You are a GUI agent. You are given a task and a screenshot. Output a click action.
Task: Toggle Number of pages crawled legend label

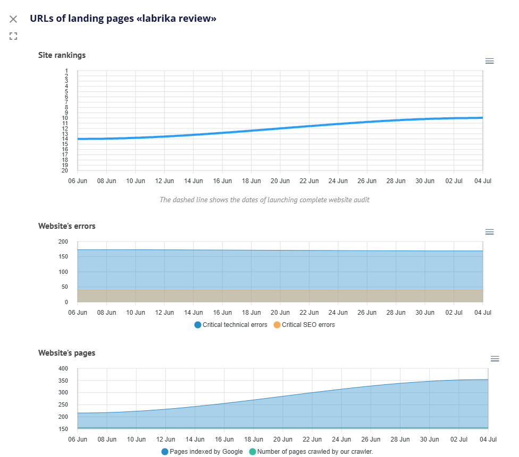tap(315, 452)
